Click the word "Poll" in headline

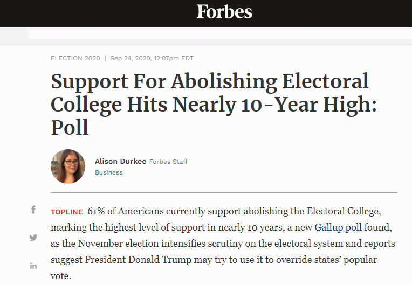click(x=70, y=128)
